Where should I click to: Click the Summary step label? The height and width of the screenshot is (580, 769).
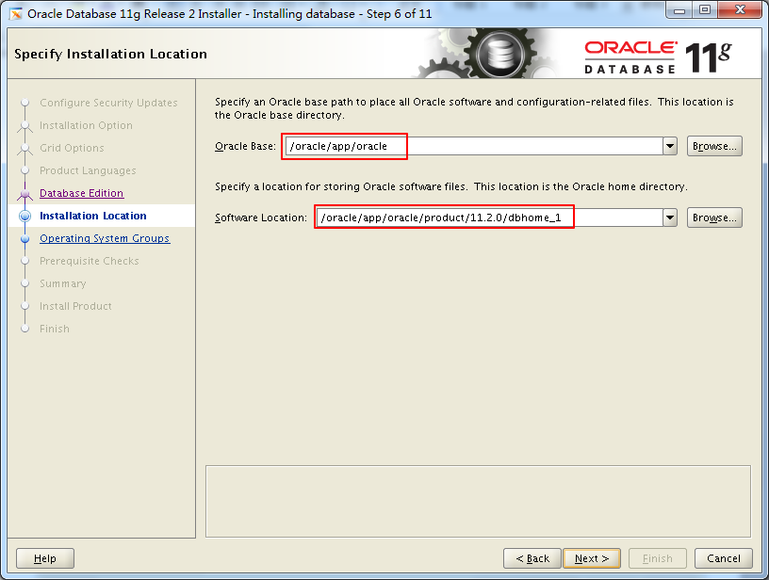pyautogui.click(x=63, y=283)
